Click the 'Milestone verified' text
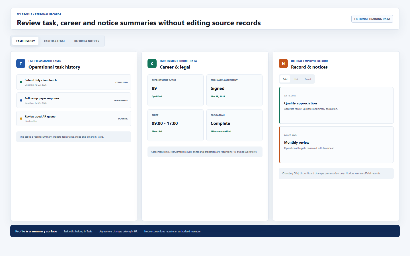Image resolution: width=410 pixels, height=256 pixels. point(221,131)
